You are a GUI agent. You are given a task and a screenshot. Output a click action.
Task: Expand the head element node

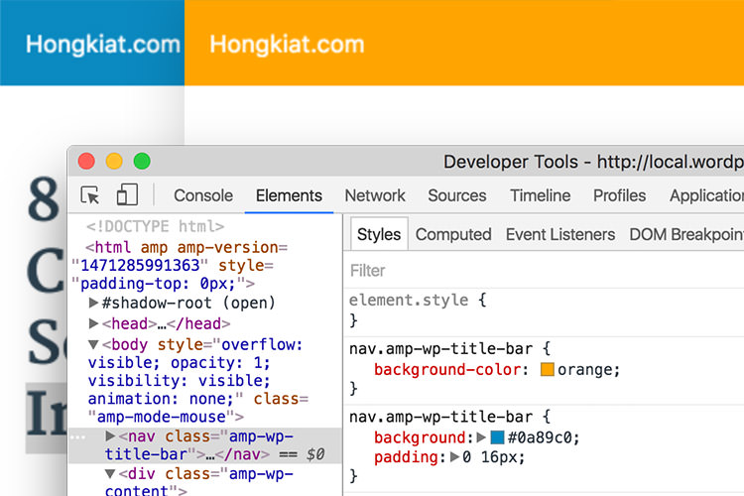[93, 323]
